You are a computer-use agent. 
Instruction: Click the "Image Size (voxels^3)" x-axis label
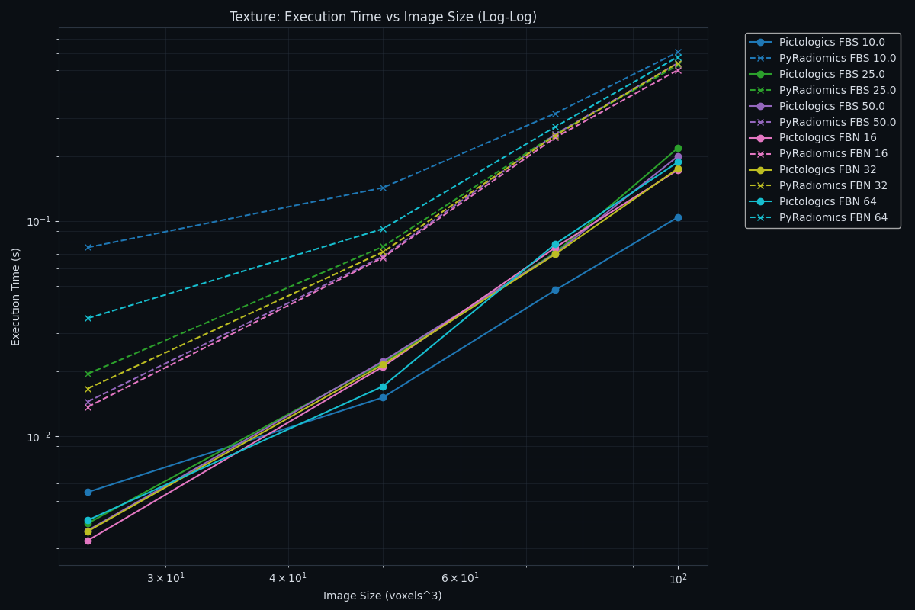pyautogui.click(x=382, y=596)
